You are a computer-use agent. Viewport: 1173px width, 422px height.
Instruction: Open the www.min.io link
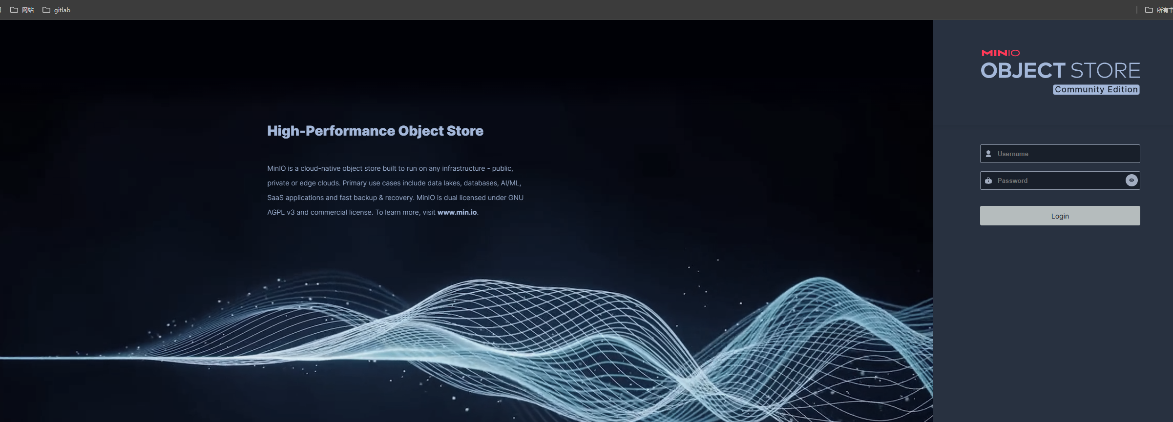[457, 212]
